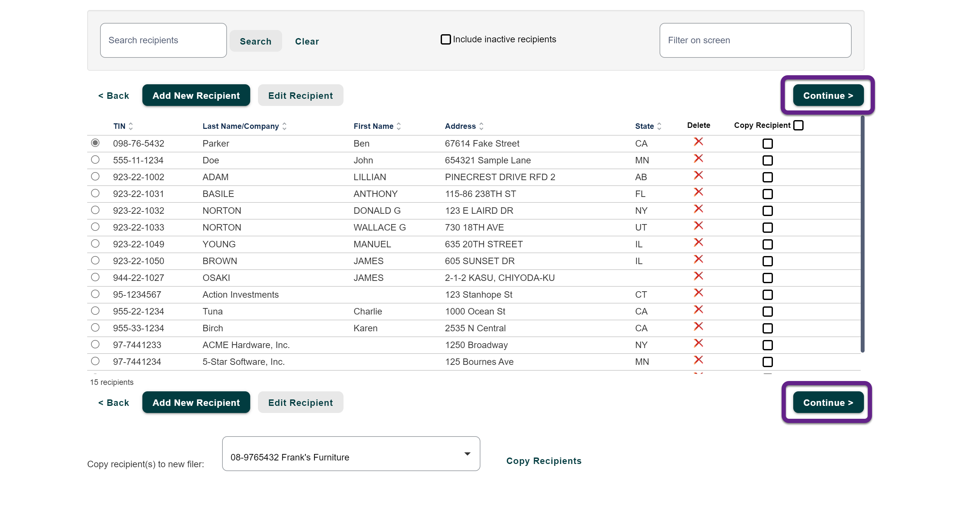
Task: Sort by State column arrows
Action: [659, 126]
